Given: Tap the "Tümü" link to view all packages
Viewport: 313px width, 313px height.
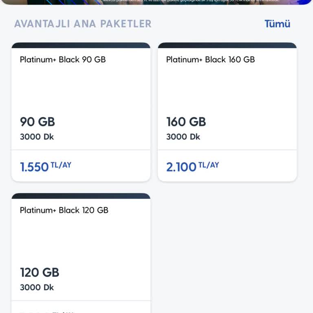Looking at the screenshot, I should pyautogui.click(x=277, y=24).
